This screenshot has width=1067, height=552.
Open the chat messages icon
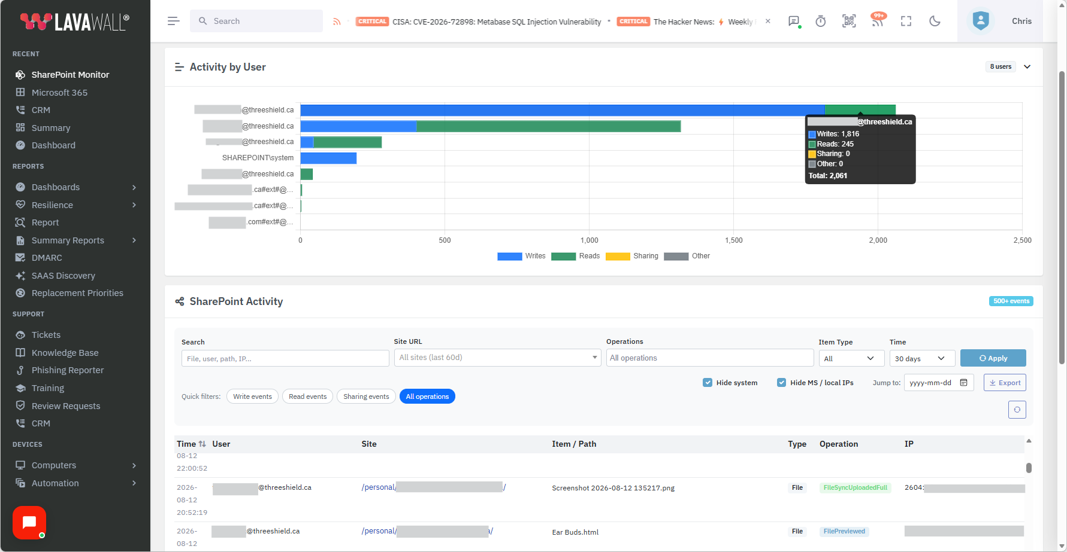tap(794, 21)
